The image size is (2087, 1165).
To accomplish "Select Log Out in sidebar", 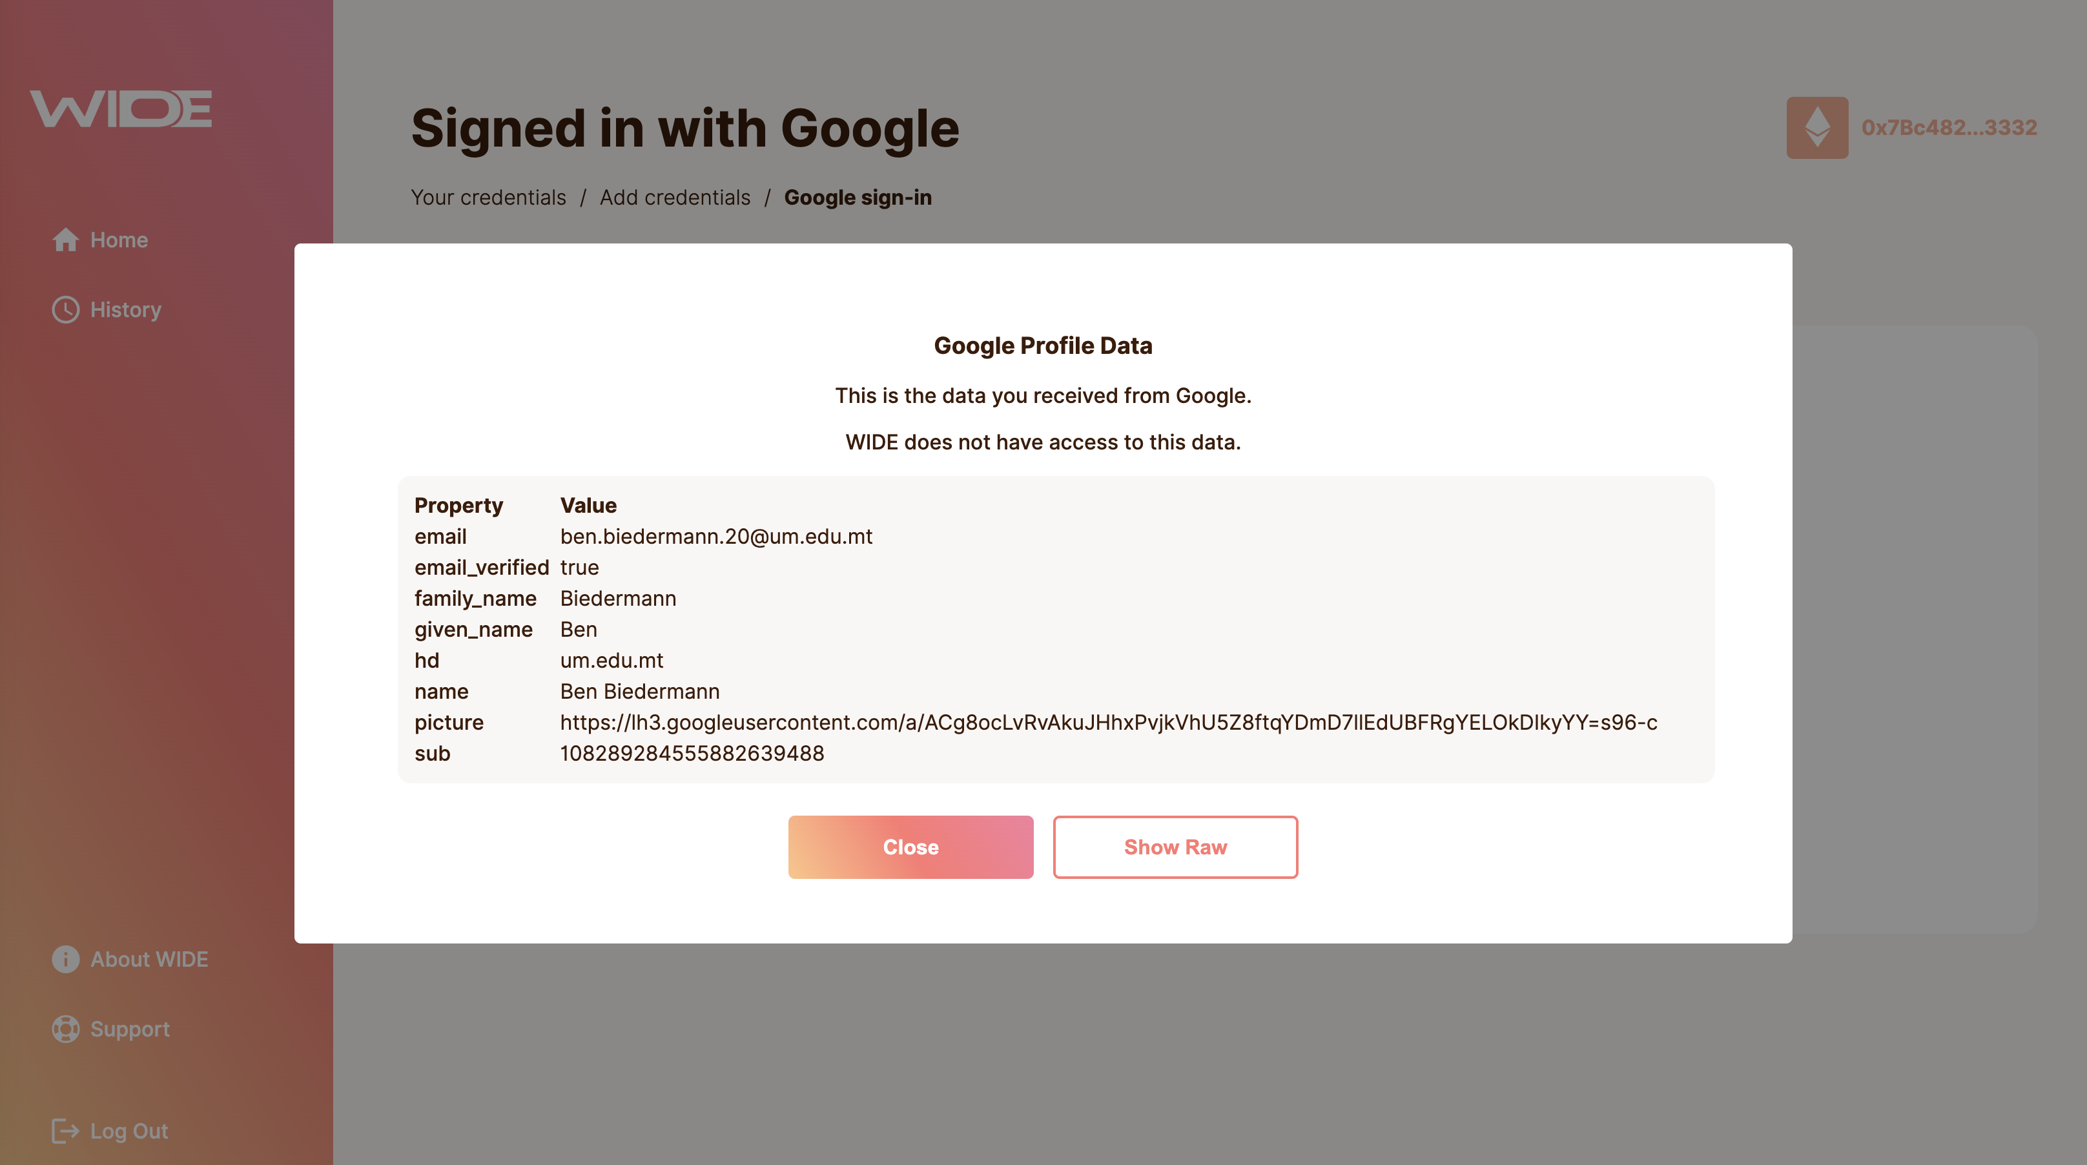I will coord(129,1131).
